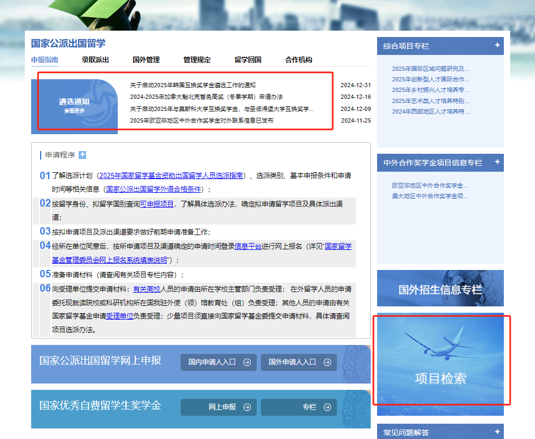Click the arrow icon beside 网上申报
535x439 pixels.
tap(247, 407)
